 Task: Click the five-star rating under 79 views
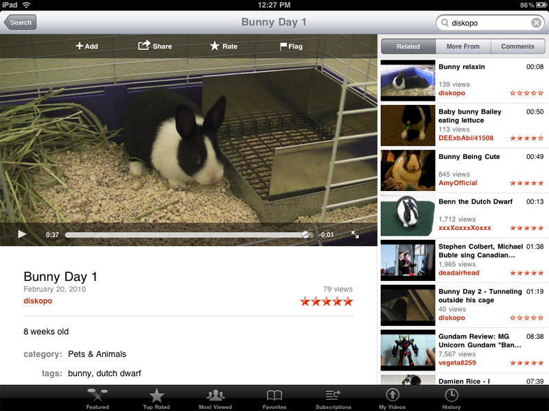point(327,301)
